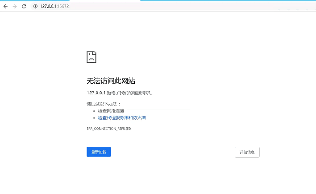This screenshot has width=316, height=194.
Task: Click the blue tab strip at top
Action: pyautogui.click(x=223, y=1)
